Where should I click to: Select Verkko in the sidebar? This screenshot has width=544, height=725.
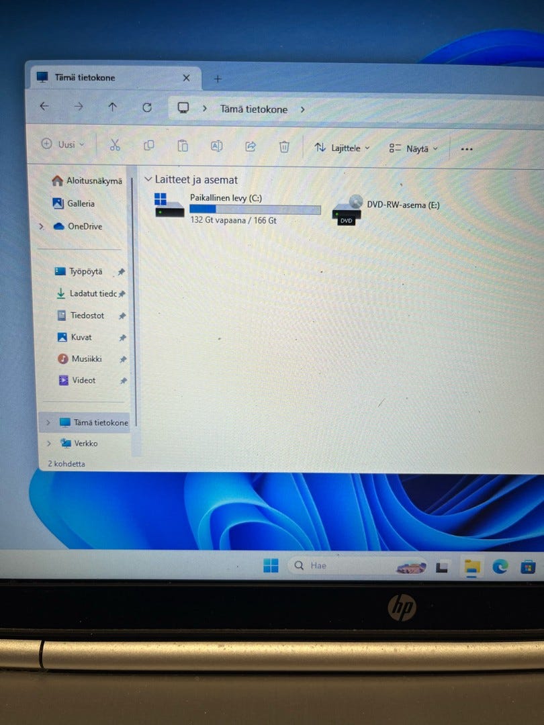(x=79, y=443)
